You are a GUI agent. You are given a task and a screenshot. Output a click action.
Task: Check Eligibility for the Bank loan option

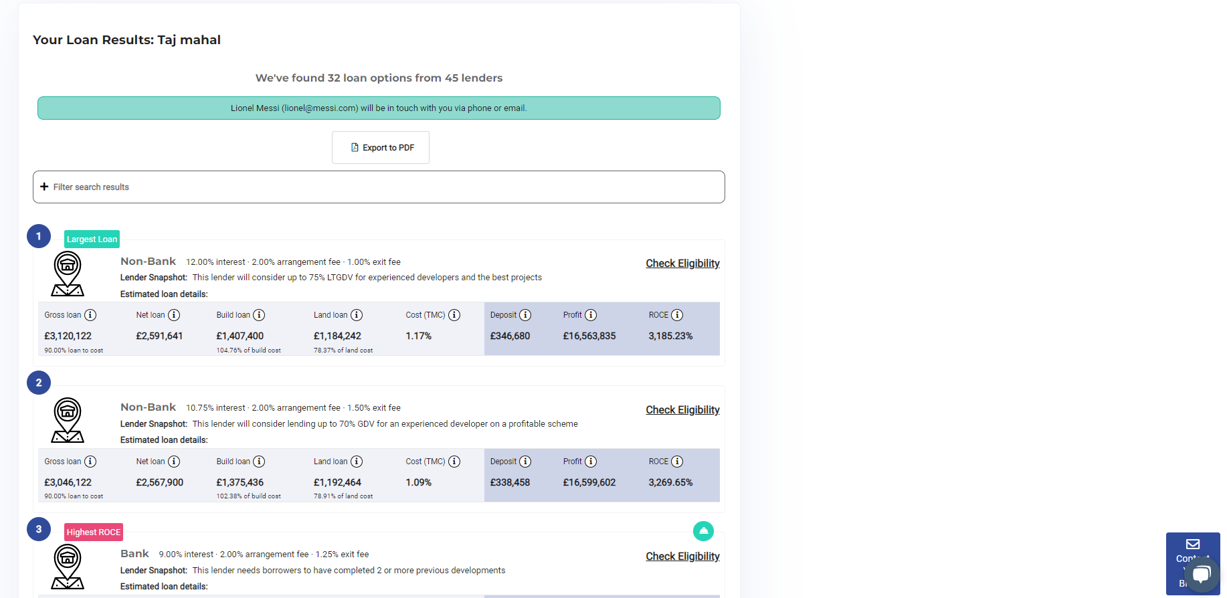point(682,557)
